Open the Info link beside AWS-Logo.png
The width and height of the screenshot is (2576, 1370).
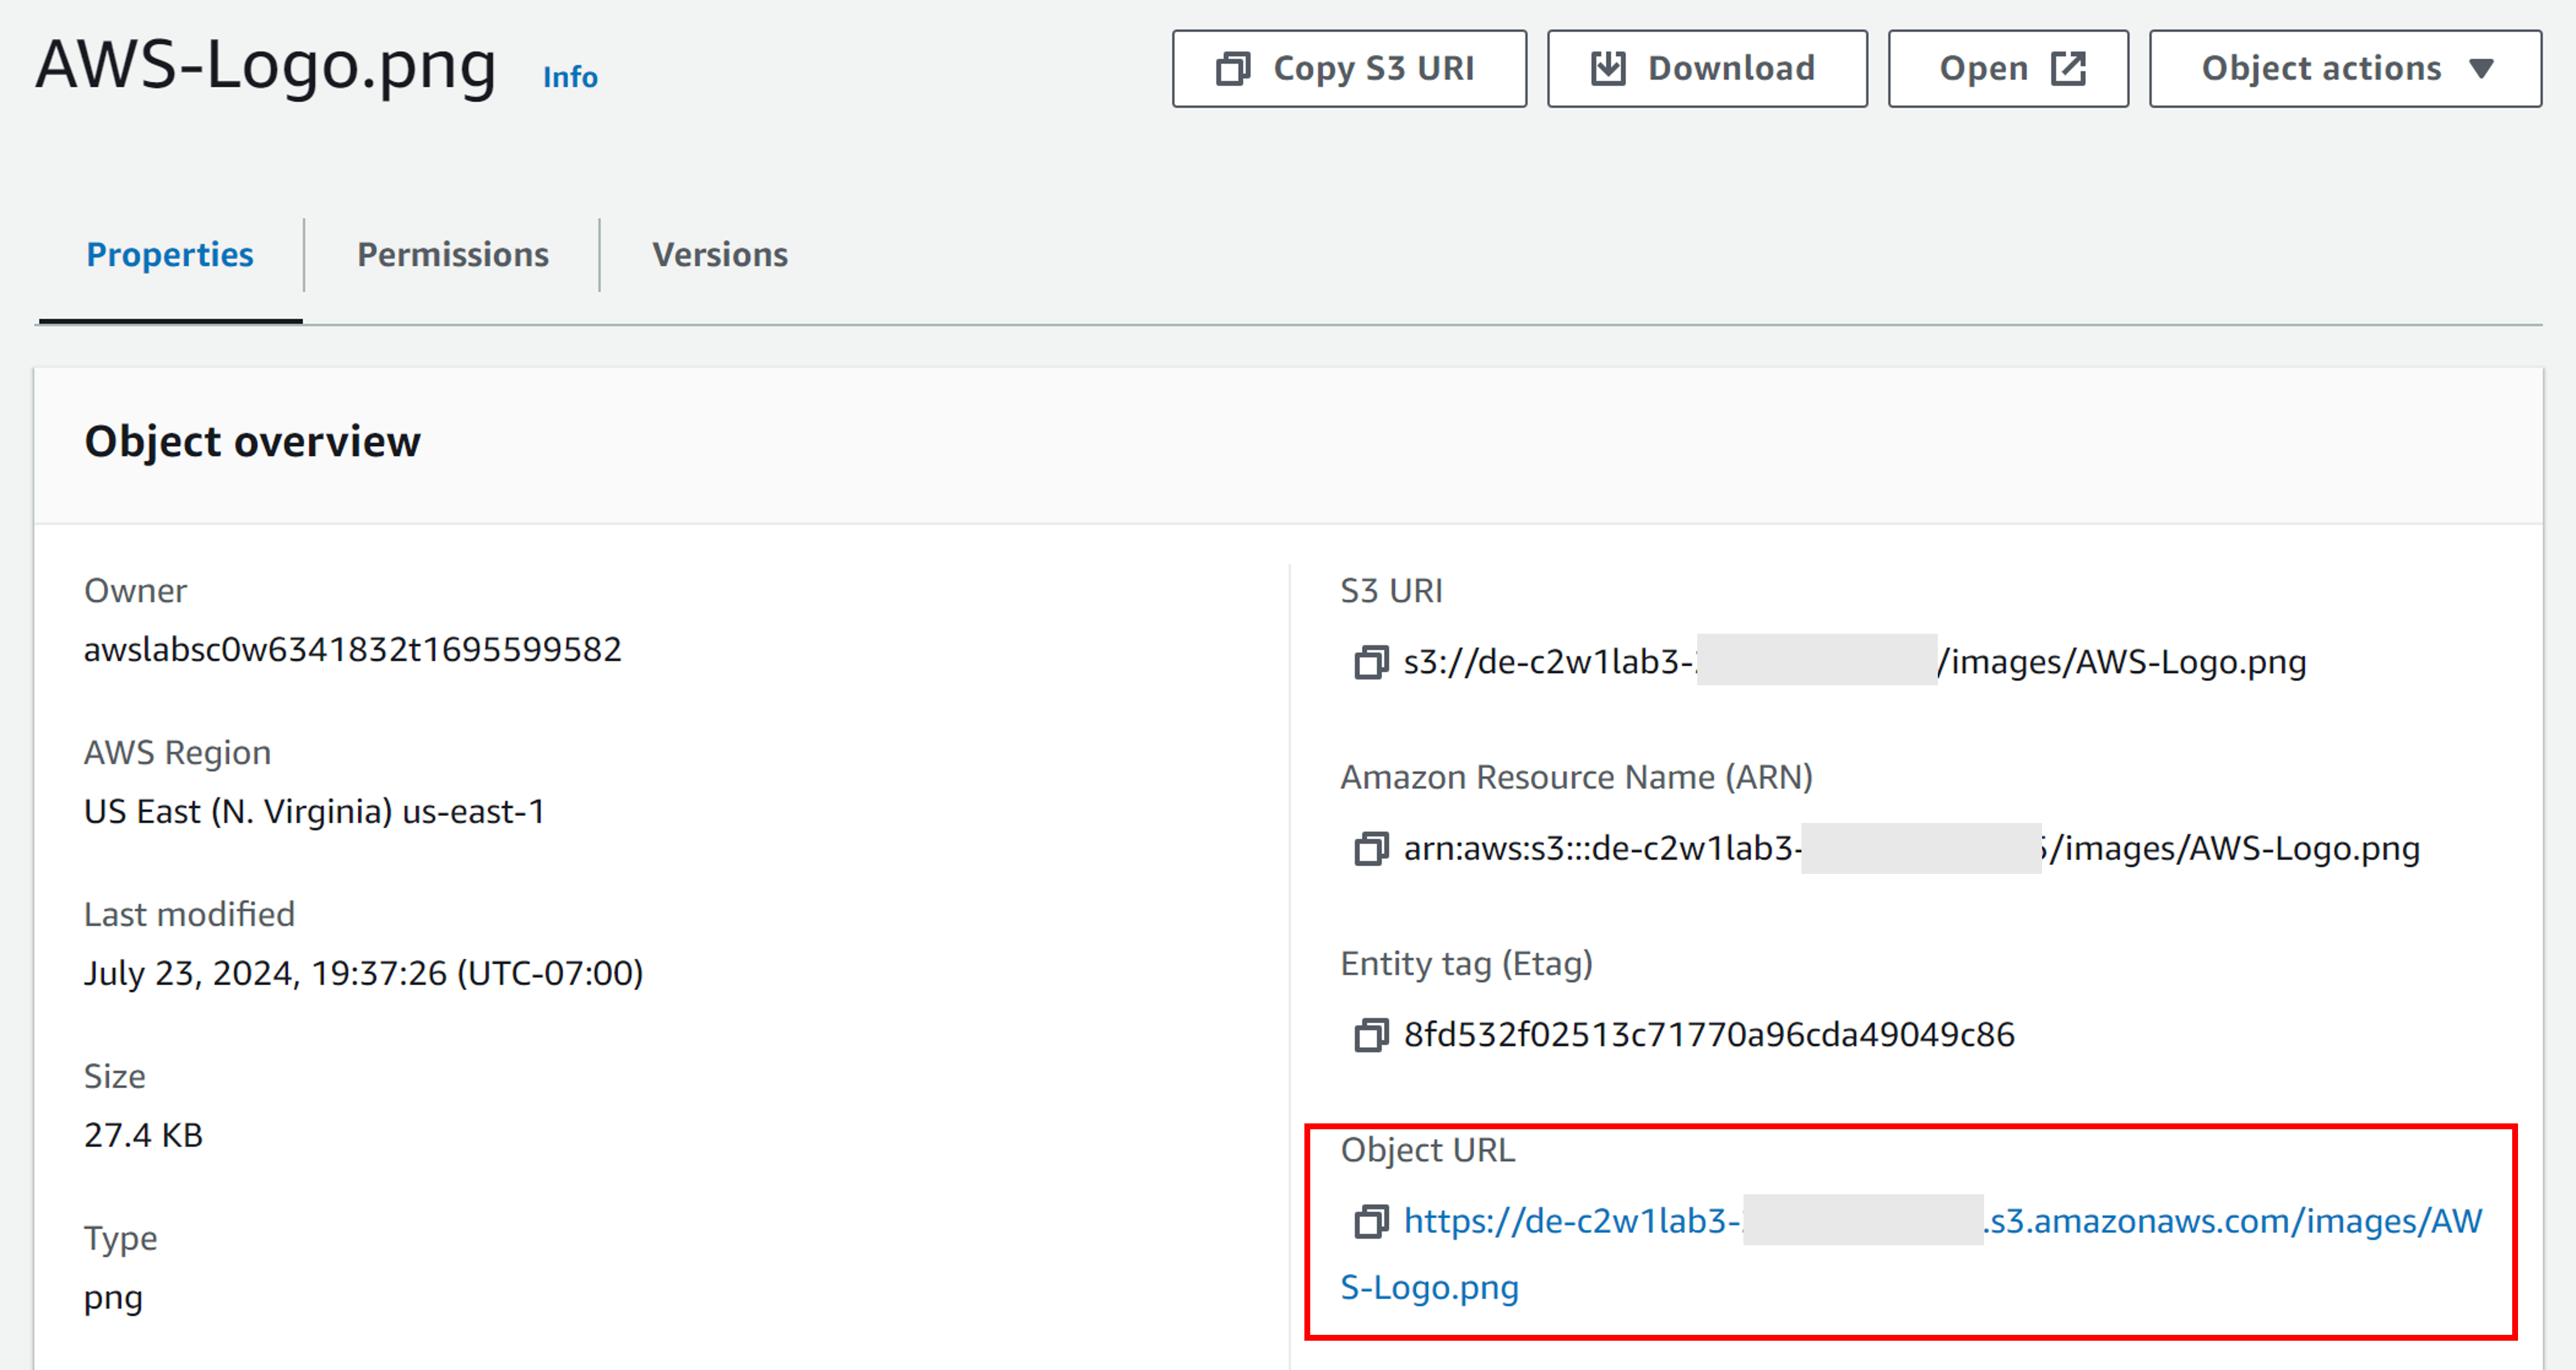(570, 77)
